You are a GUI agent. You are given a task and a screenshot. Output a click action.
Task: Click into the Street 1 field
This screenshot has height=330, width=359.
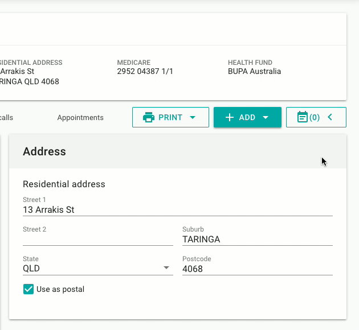(177, 210)
